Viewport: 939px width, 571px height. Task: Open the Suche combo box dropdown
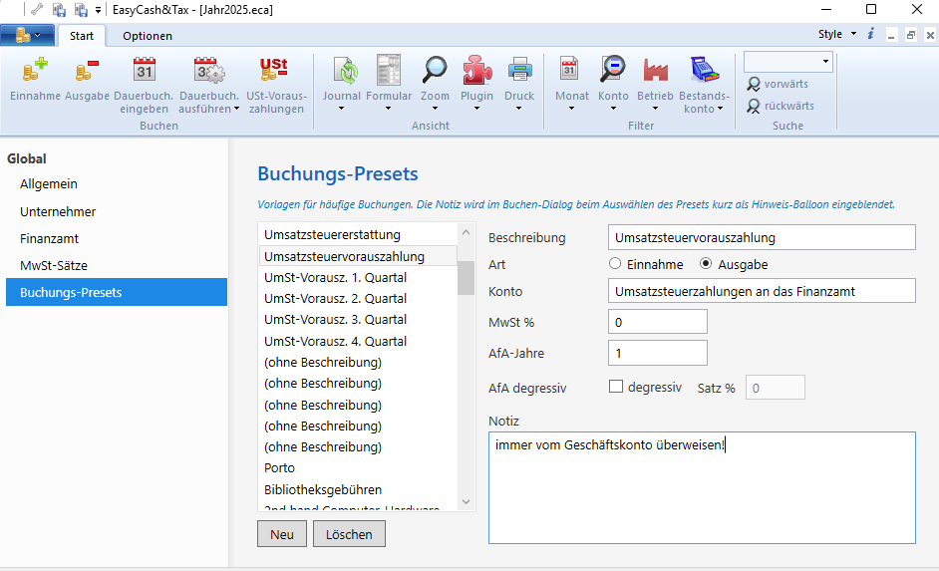(x=825, y=62)
